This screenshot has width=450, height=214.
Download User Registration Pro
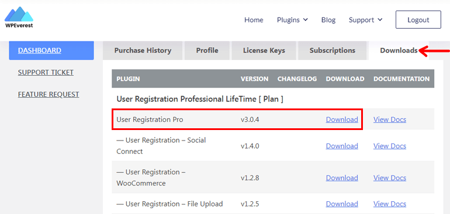342,120
